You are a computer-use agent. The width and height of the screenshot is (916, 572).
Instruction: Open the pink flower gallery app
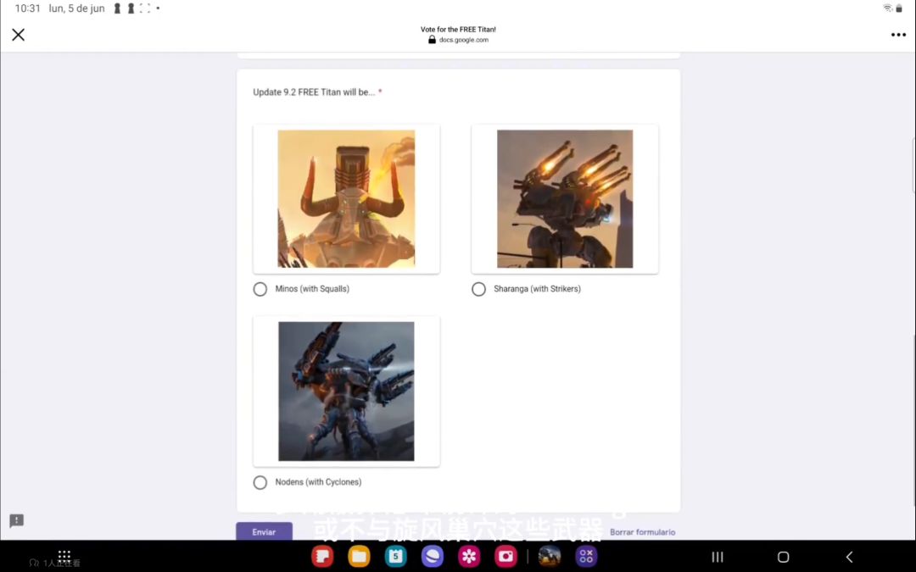469,556
